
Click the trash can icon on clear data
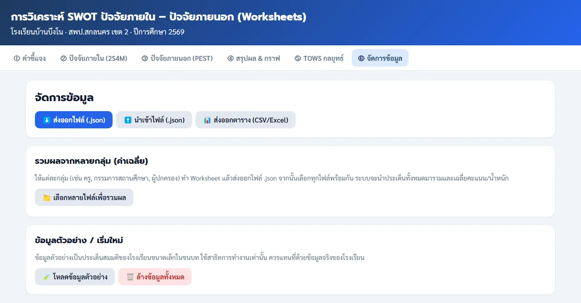coord(130,277)
